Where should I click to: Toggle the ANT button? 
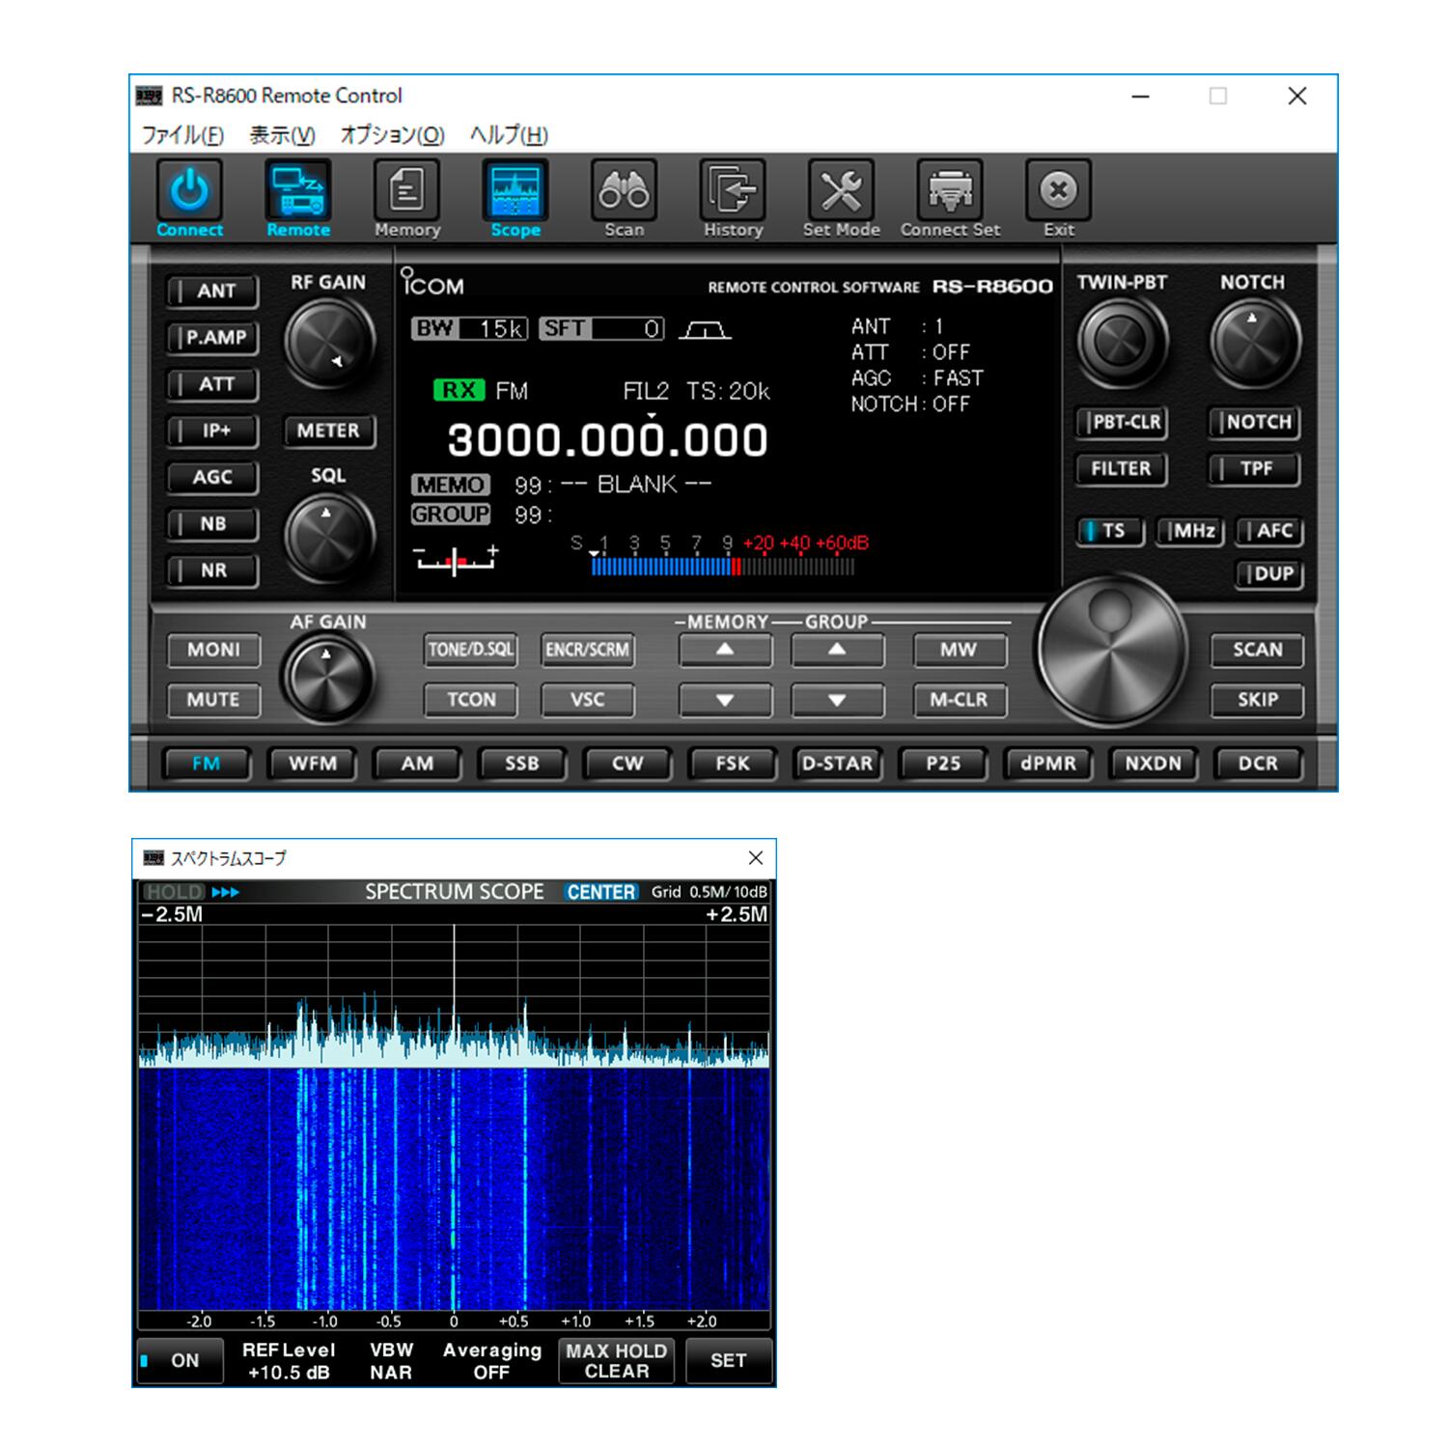click(212, 291)
